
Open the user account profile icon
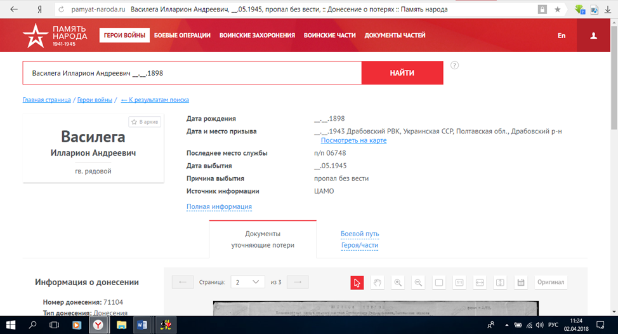(x=593, y=36)
